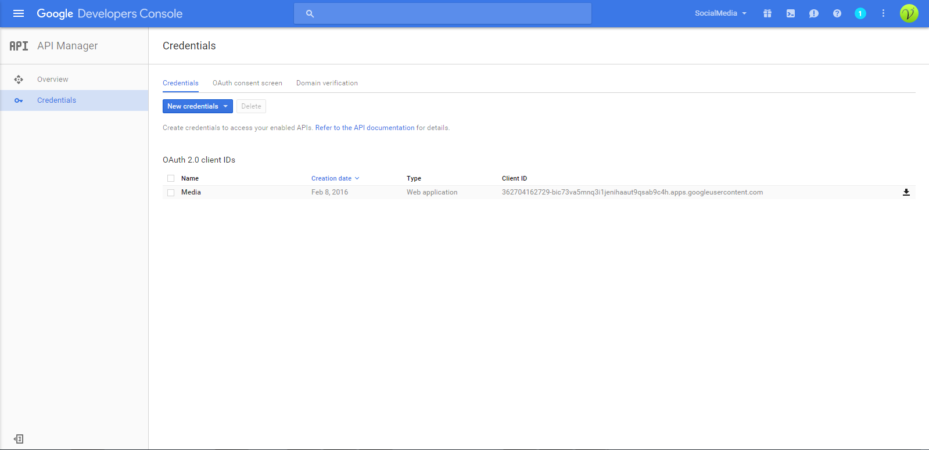Image resolution: width=929 pixels, height=450 pixels.
Task: Click the Media Client ID value text
Action: pos(632,192)
